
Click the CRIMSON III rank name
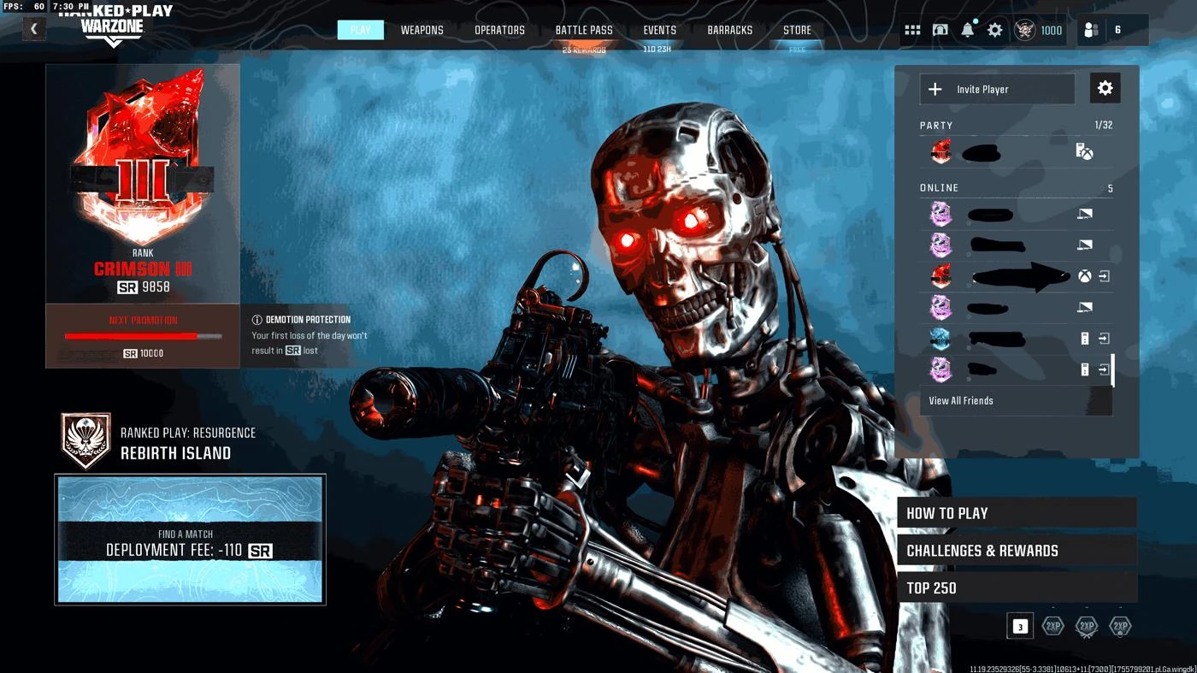point(143,269)
